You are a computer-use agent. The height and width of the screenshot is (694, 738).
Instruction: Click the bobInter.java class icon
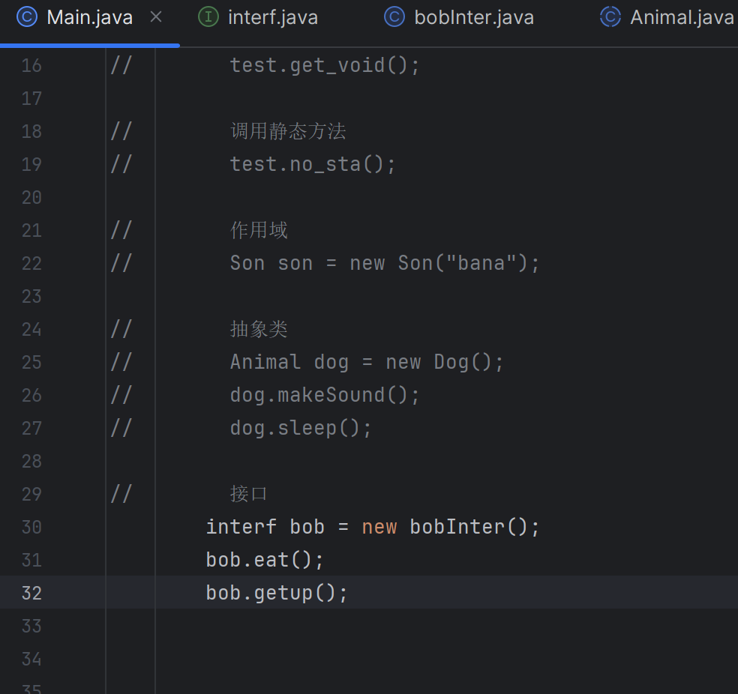click(x=394, y=17)
